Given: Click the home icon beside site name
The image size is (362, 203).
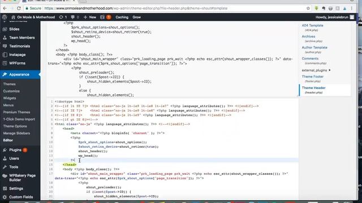Looking at the screenshot, I should point(13,17).
